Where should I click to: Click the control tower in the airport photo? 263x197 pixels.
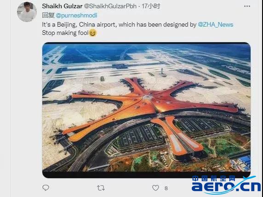(x=162, y=72)
